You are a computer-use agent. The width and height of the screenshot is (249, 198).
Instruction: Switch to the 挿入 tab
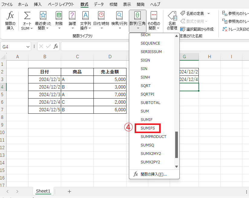[38, 4]
